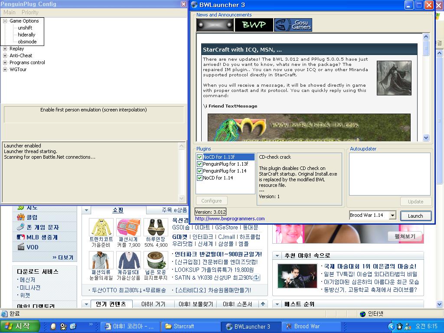Switch to 야후! 코리아 browser in taskbar
This screenshot has height=333, width=444.
click(x=130, y=326)
